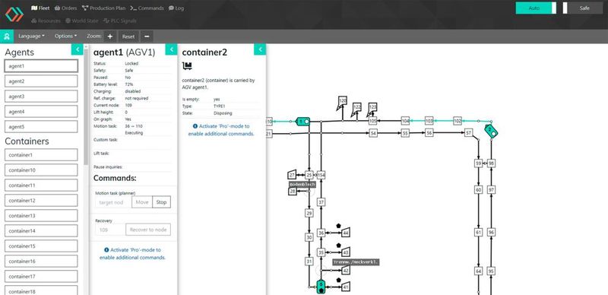Click AGV 2 icon on the map
Viewport: 608px width, 295px height.
coord(491,132)
